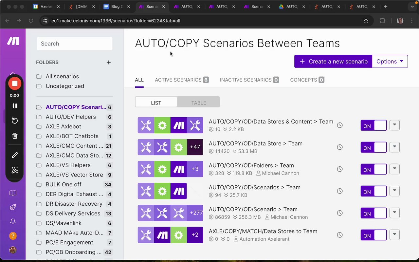Open AUTO/COPY/OD/Folders > Team scenario
Screen dimensions: 419x262
point(251,165)
